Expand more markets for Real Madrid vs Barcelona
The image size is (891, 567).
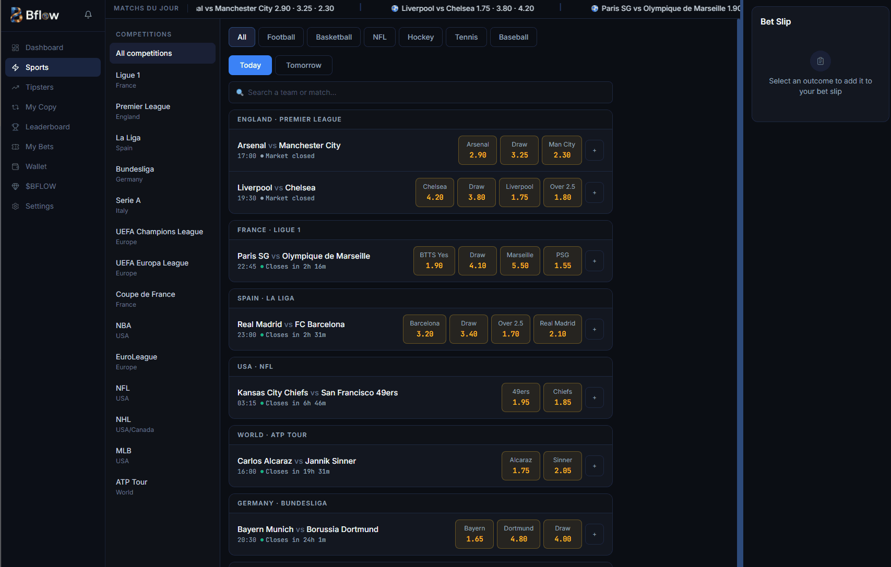[x=595, y=329]
